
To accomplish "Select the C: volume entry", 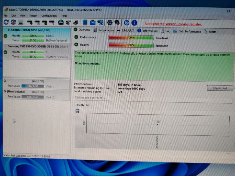I will pos(37,84).
